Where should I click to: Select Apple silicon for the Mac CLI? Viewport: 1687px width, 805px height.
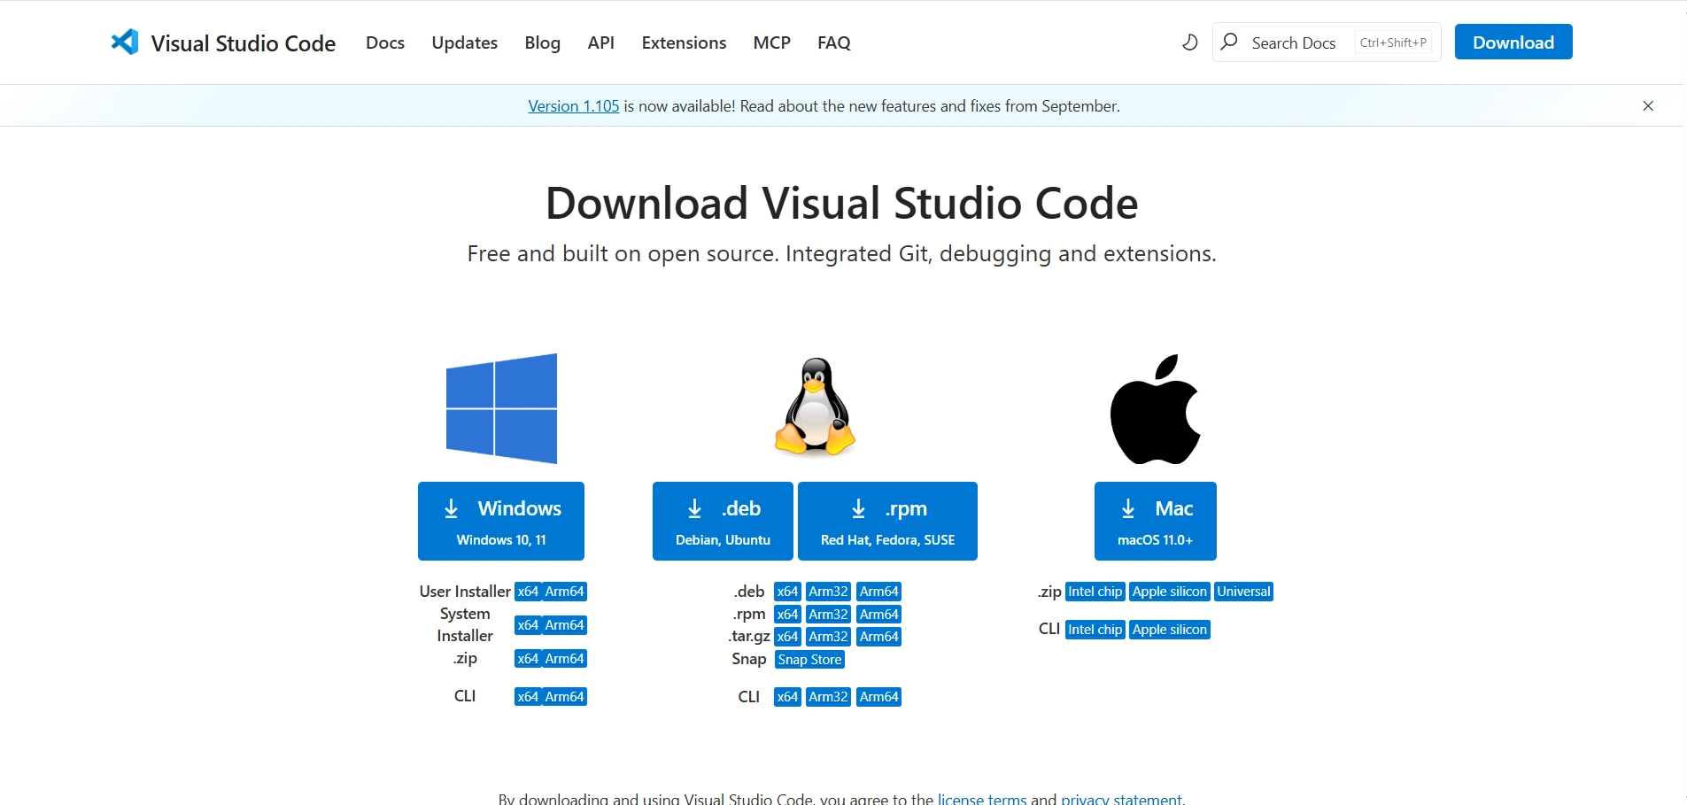pyautogui.click(x=1169, y=630)
